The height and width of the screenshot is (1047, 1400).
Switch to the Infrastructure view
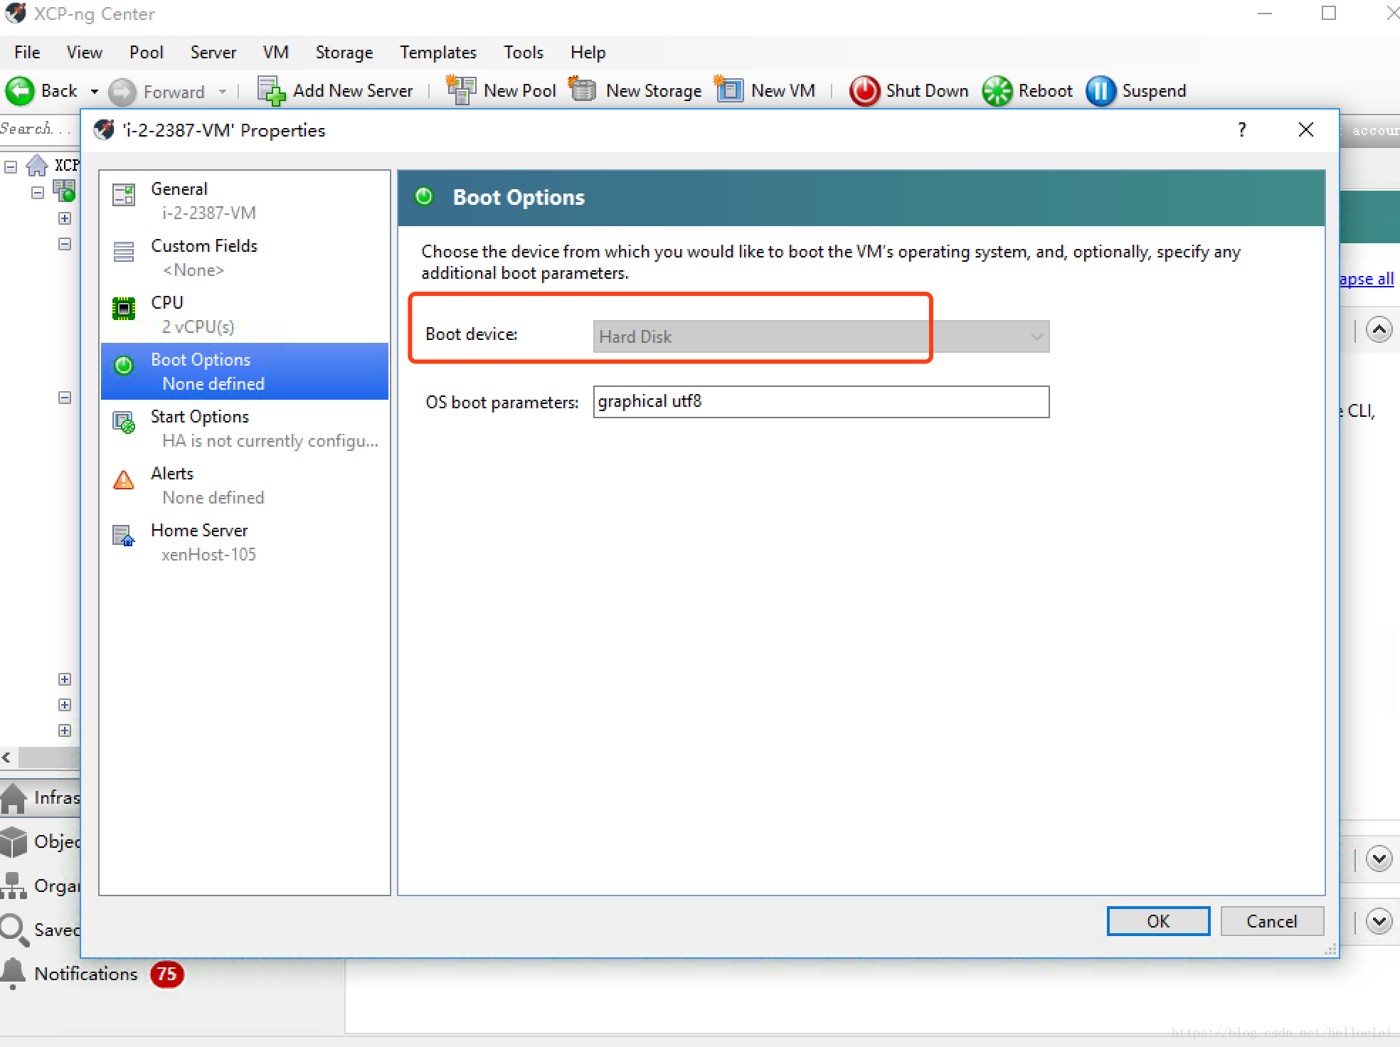(x=41, y=797)
